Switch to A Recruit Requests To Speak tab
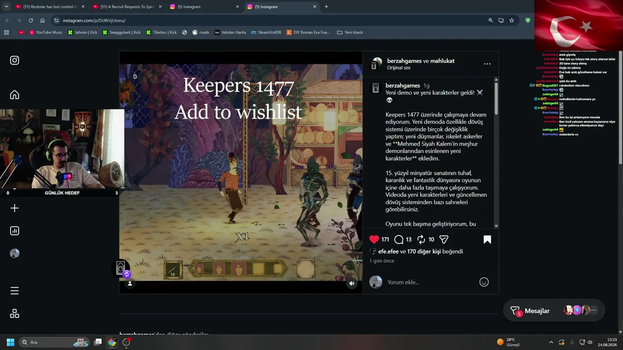Screen dimensions: 623x350 [127, 7]
